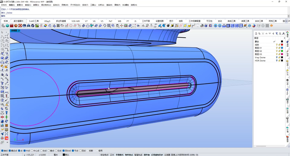The height and width of the screenshot is (156, 290).
Task: Toggle the 端点 end snap checkbox
Action: (x=2, y=151)
